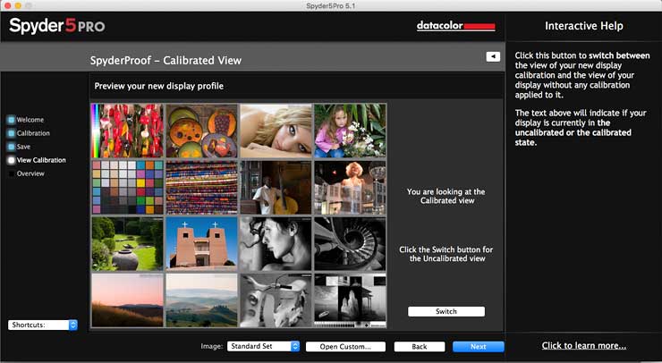Enlarge the grayscale scooter thumbnail

coord(276,300)
